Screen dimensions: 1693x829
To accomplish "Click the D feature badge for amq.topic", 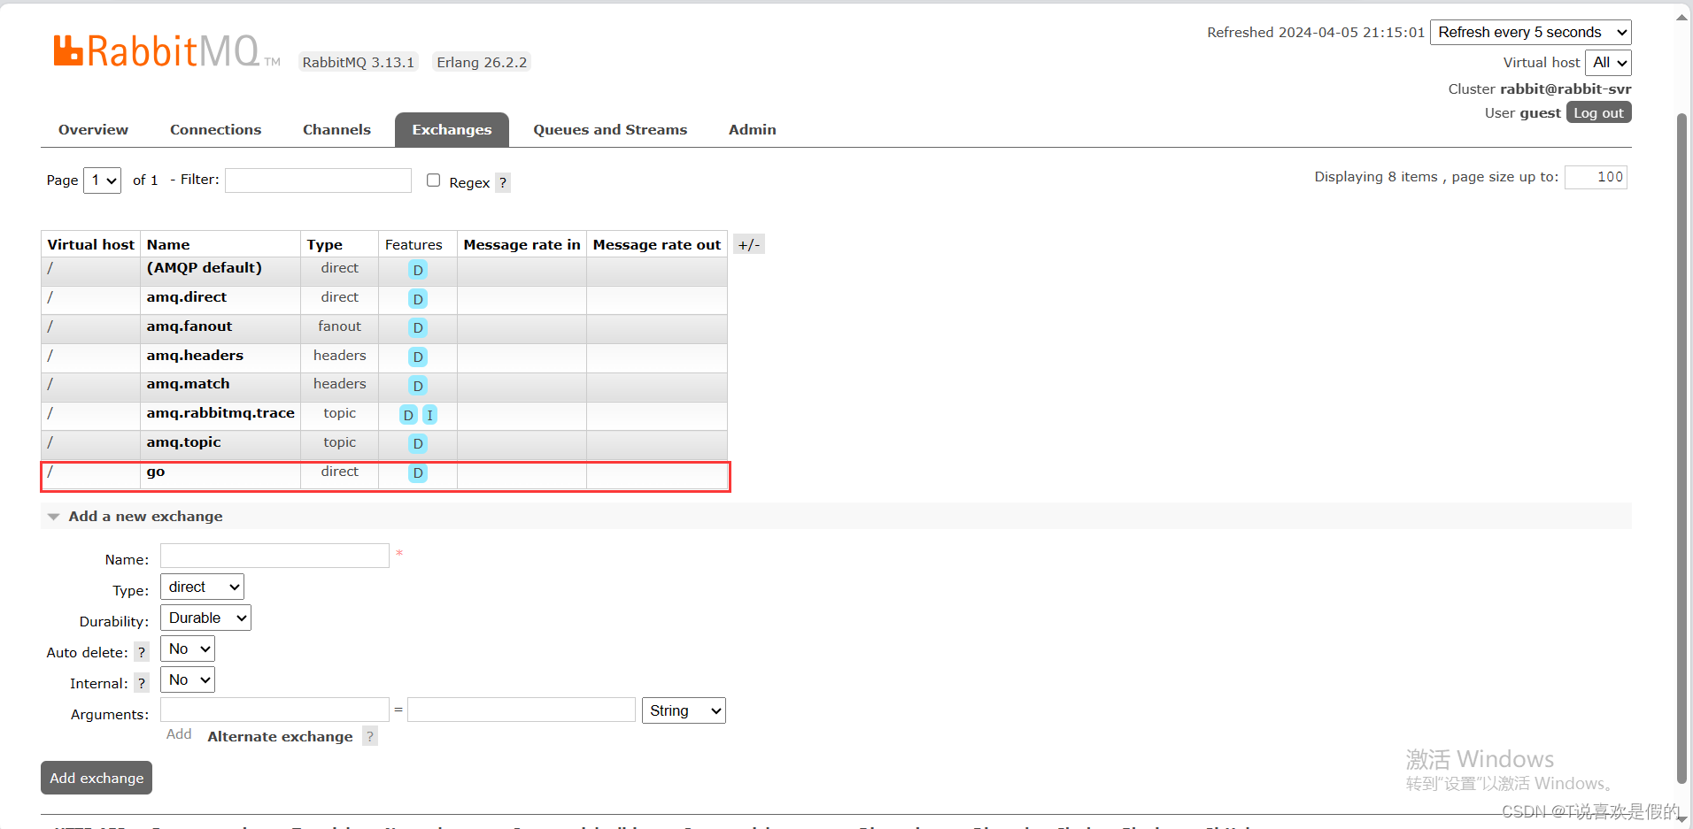I will [418, 444].
